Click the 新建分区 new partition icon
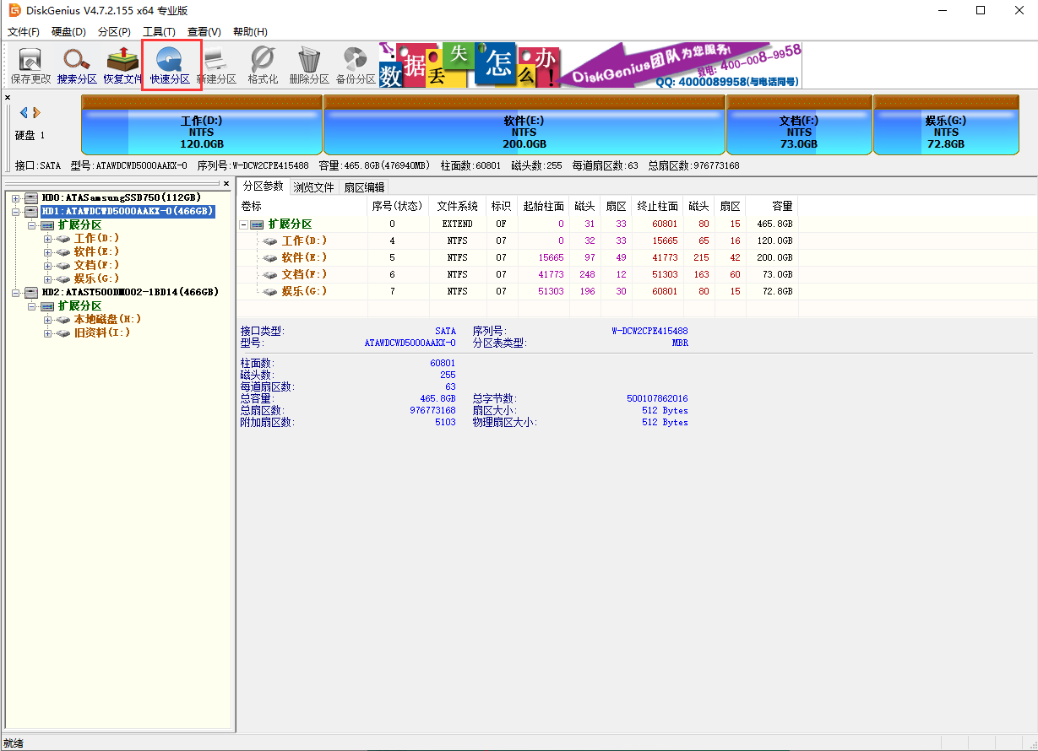Screen dimensions: 1038x751 pos(216,65)
